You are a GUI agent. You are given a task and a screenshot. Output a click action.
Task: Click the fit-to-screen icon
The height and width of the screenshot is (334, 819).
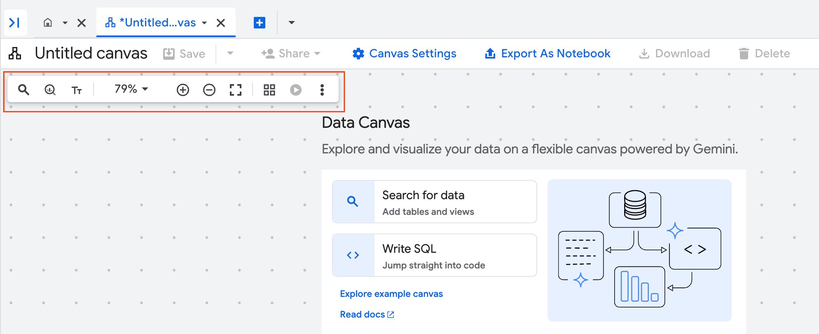point(236,89)
